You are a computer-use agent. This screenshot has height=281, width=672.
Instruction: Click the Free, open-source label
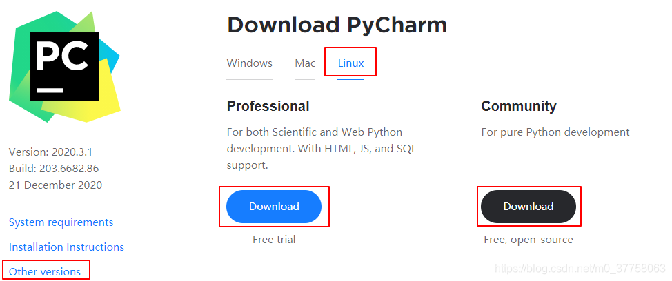(x=528, y=240)
